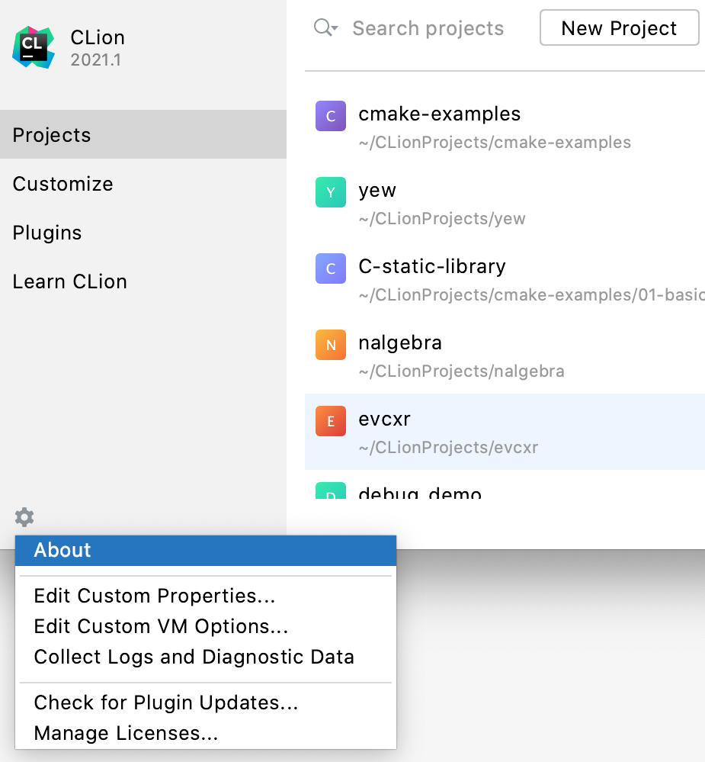Click the cmake-examples project avatar icon
The height and width of the screenshot is (762, 705).
[x=330, y=116]
